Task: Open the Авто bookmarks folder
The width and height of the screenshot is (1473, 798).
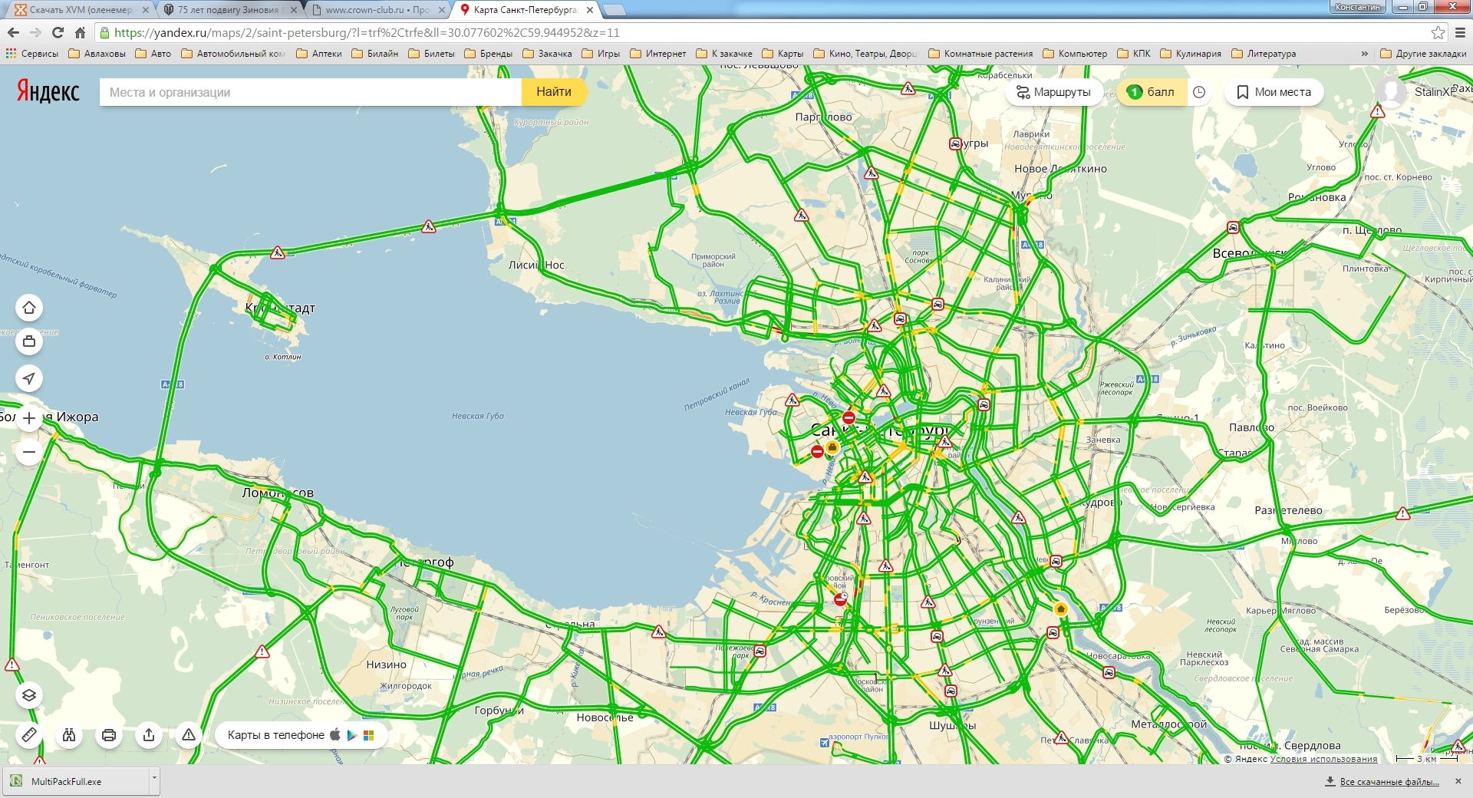Action: (x=153, y=54)
